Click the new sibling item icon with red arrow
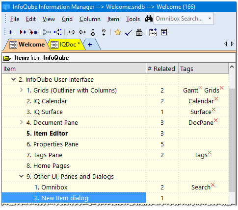The width and height of the screenshot is (238, 210). [23, 32]
